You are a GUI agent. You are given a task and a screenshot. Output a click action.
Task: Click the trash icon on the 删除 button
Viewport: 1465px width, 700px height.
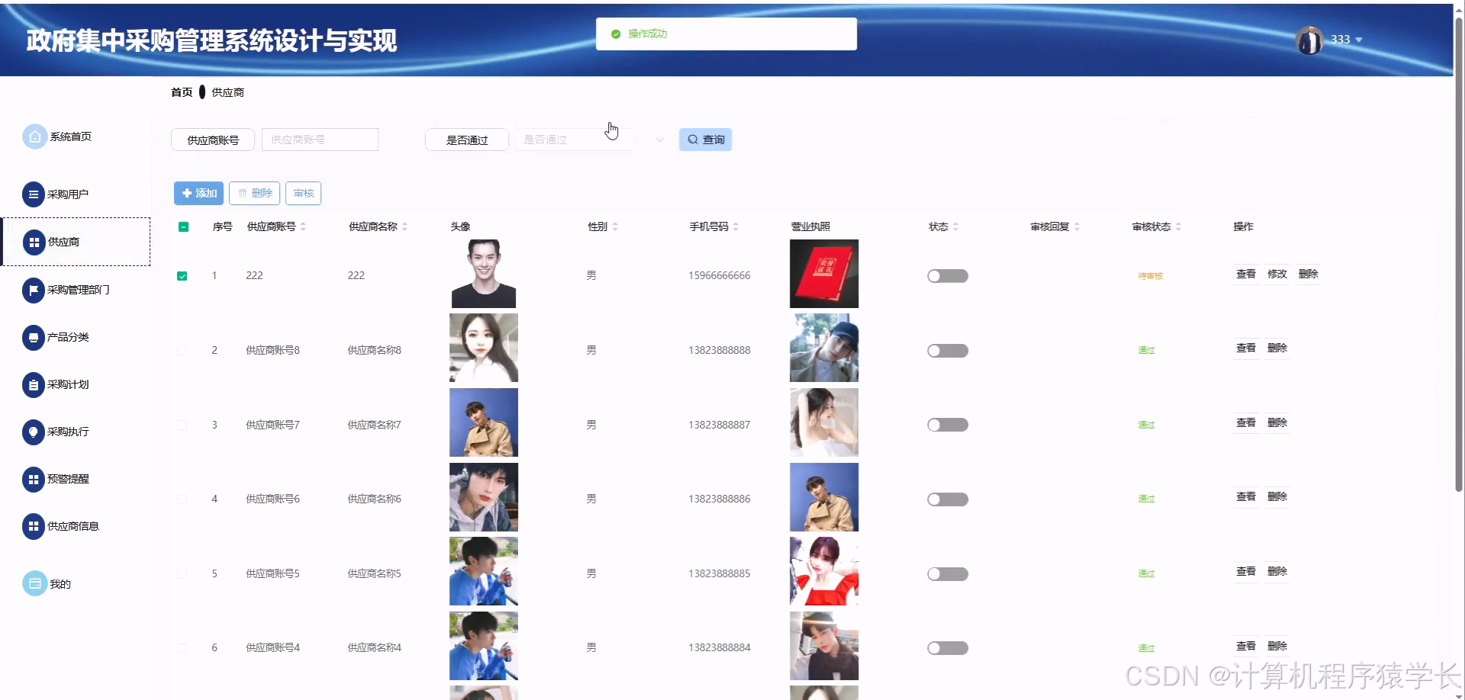click(x=242, y=193)
